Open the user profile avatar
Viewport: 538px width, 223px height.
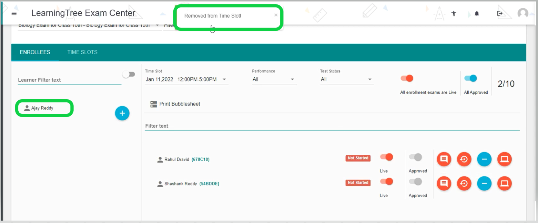click(523, 13)
